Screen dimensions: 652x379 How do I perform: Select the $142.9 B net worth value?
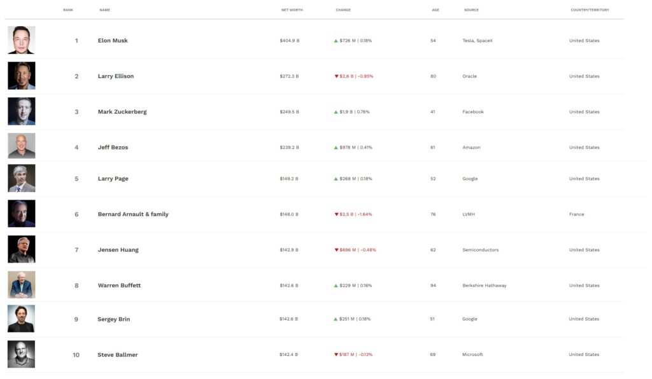[289, 250]
